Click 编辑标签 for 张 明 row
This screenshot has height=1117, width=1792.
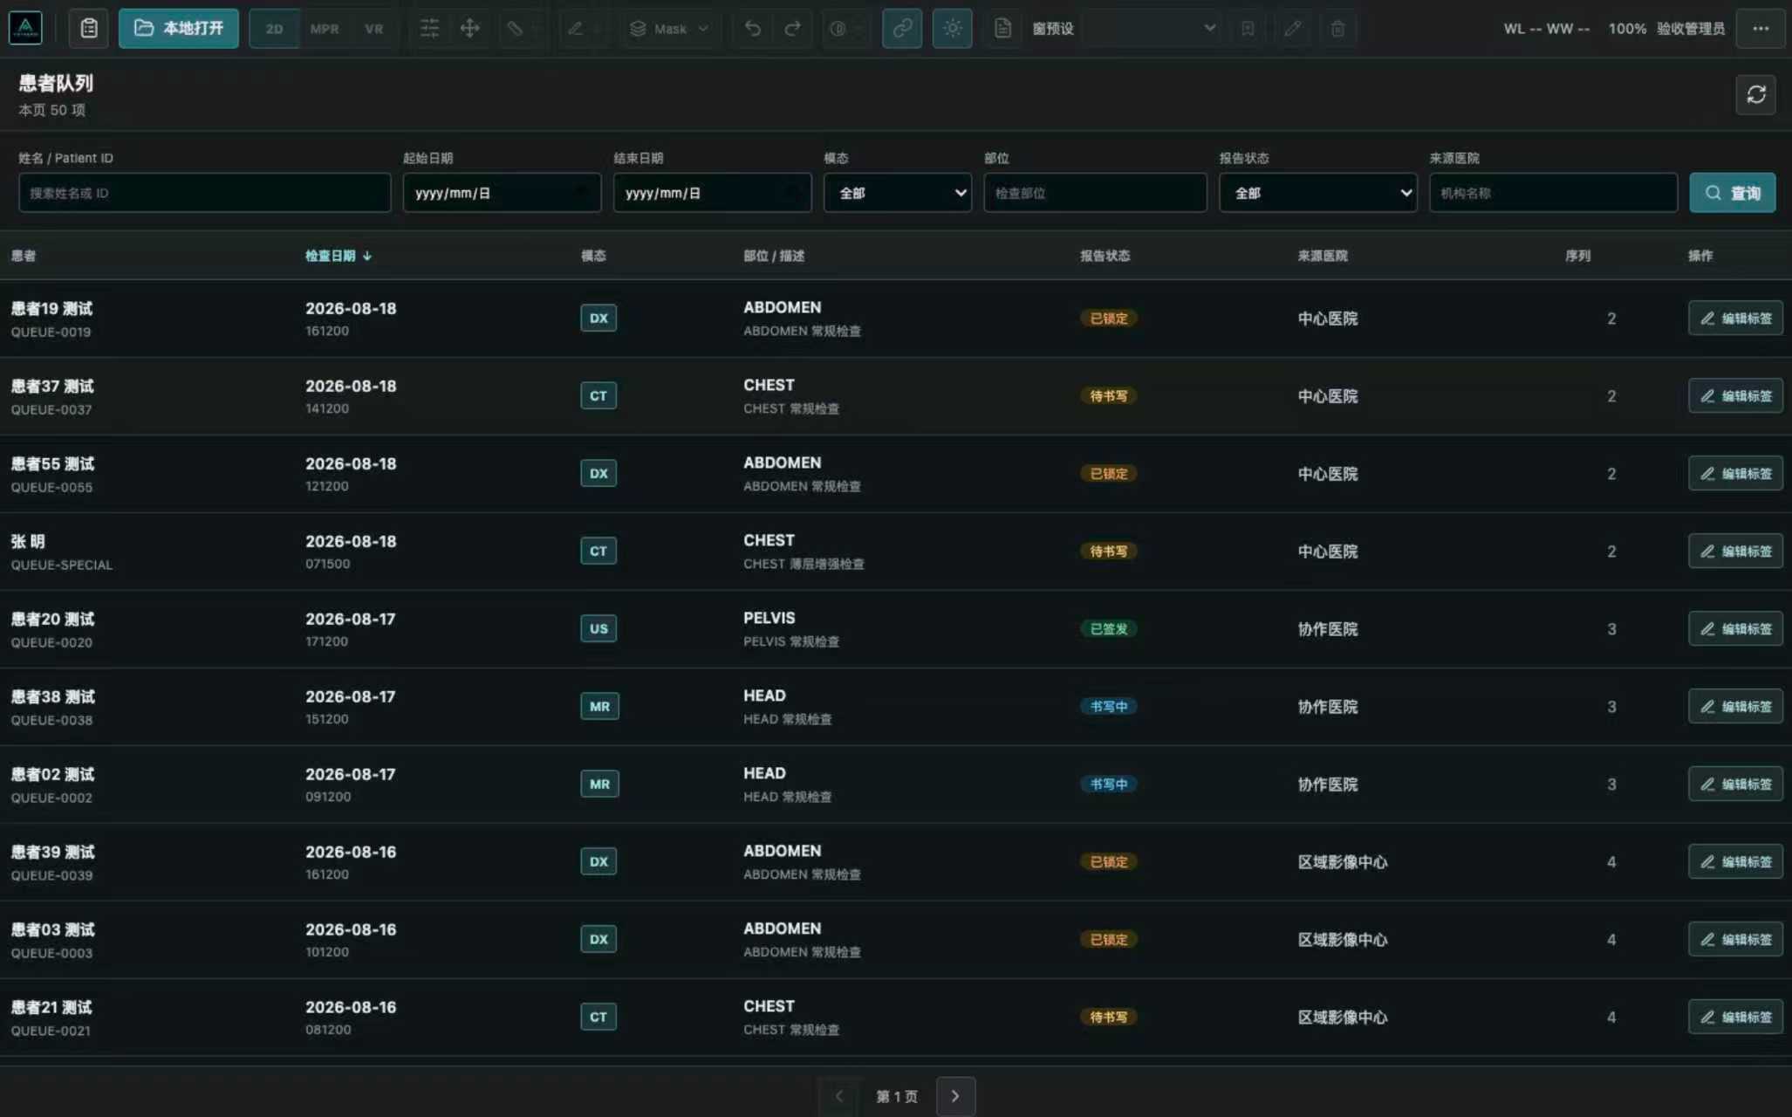(x=1735, y=552)
